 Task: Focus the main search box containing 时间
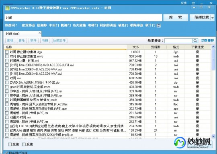83,18
